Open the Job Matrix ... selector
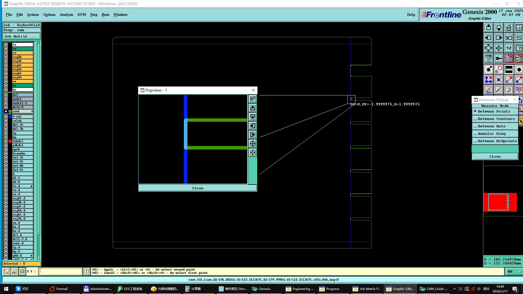This screenshot has height=294, width=523. tap(21, 36)
